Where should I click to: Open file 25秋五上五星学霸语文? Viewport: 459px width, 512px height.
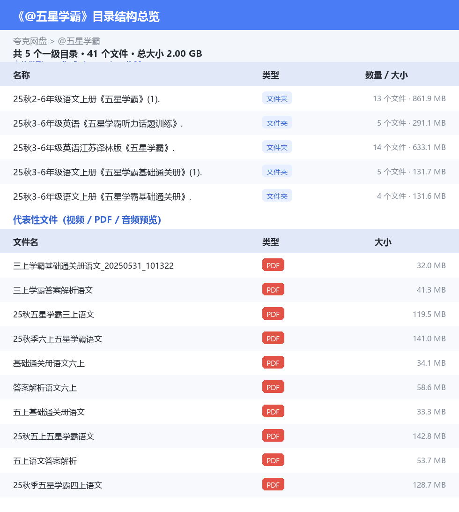pyautogui.click(x=53, y=437)
